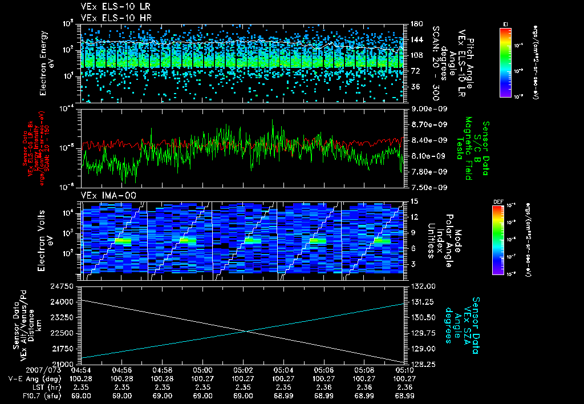Click the '2007/073' date label
Viewport: 584px width, 404px height.
click(x=43, y=370)
